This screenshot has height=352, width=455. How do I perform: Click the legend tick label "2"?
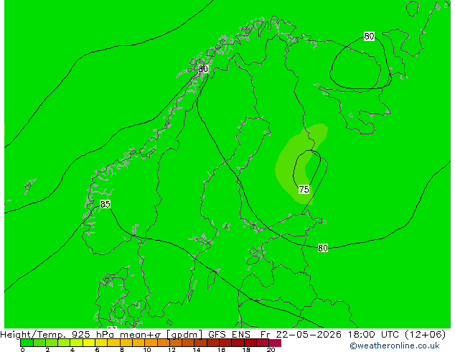[47, 350]
